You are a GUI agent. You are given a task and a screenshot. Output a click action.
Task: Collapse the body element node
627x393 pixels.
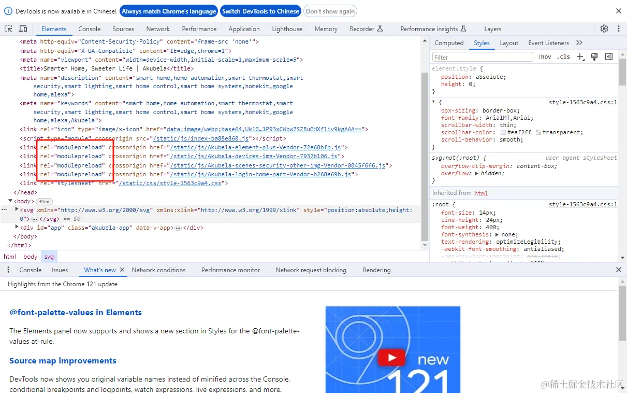(10, 201)
